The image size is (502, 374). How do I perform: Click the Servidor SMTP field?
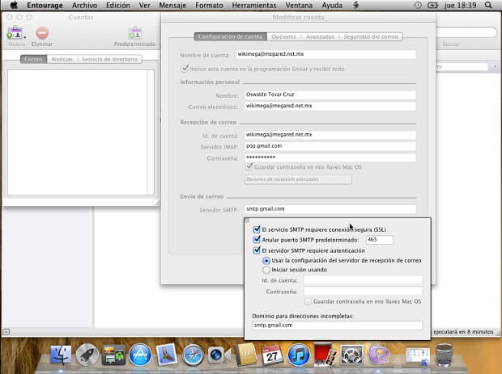pos(330,209)
